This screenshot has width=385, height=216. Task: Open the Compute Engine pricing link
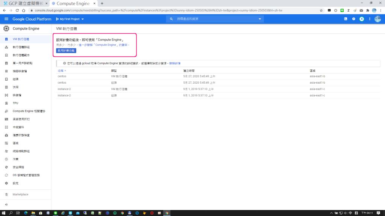pos(103,45)
